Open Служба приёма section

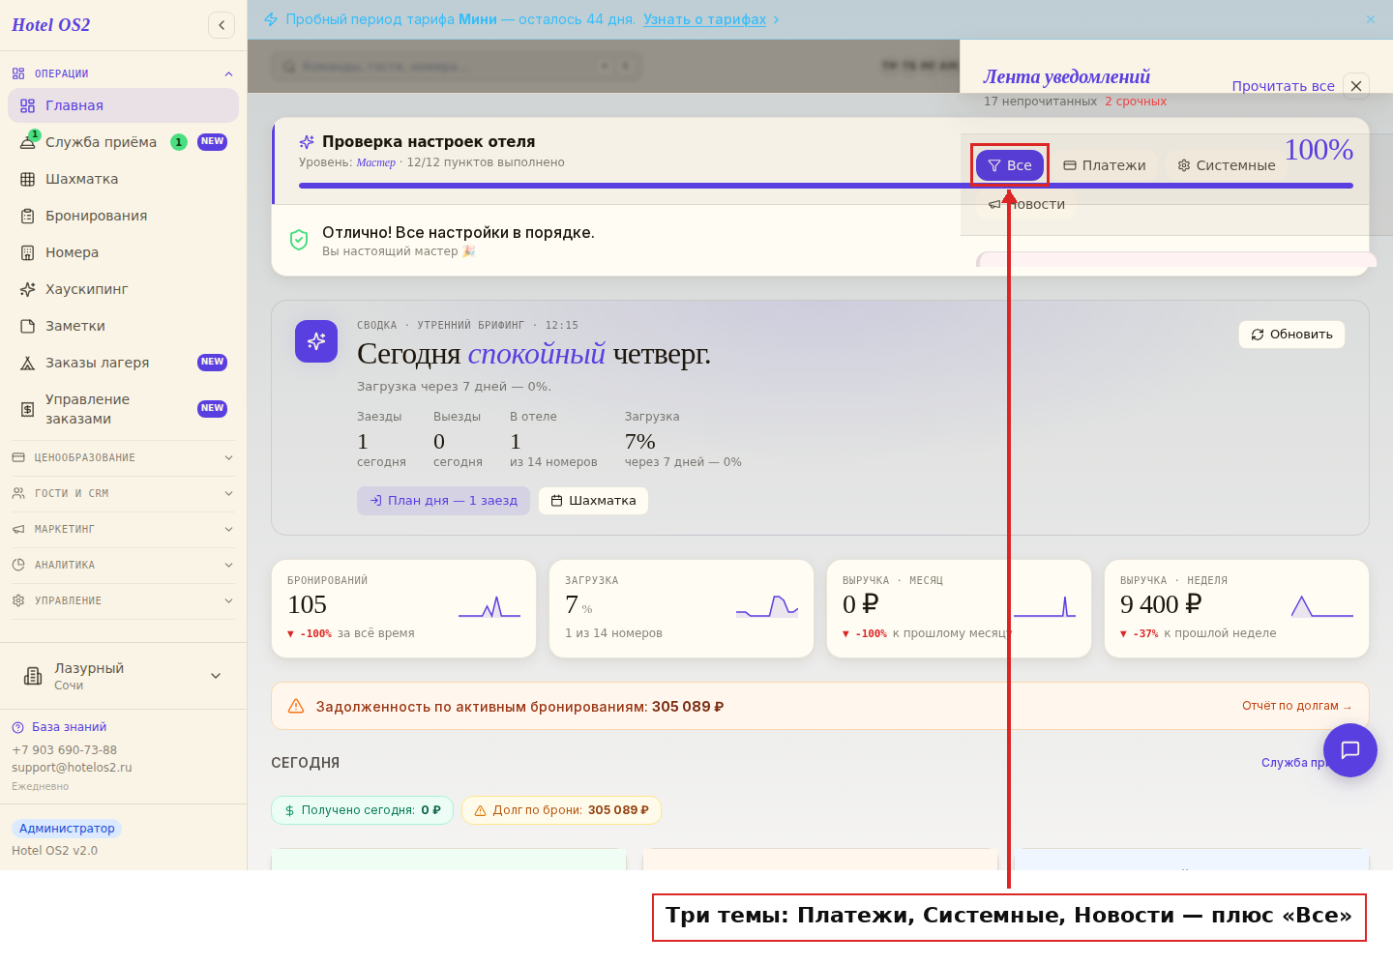point(123,142)
